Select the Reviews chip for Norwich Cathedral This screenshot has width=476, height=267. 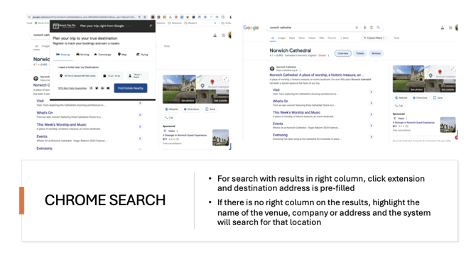tap(376, 53)
